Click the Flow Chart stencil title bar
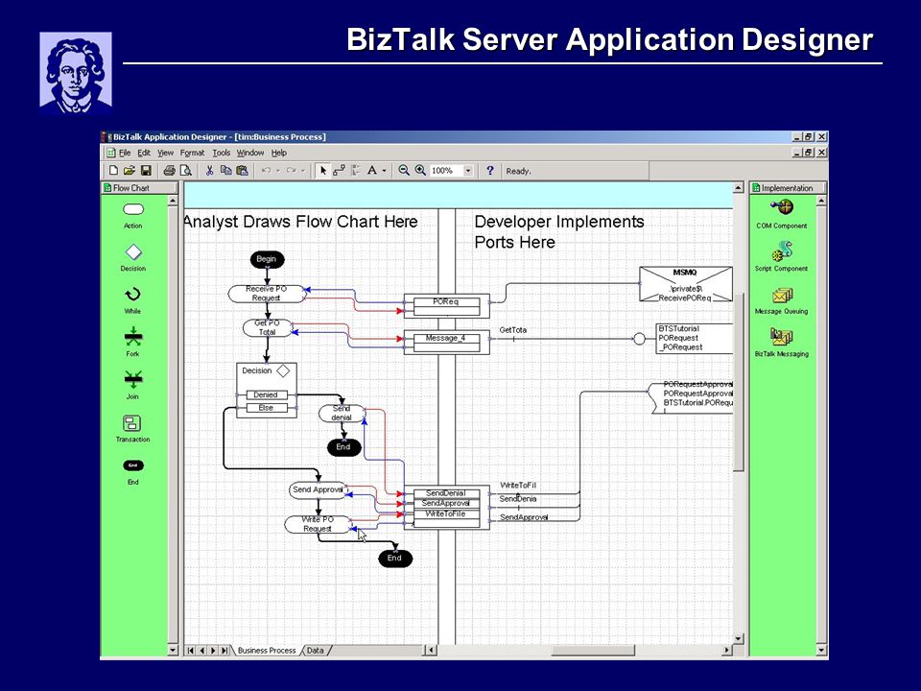The width and height of the screenshot is (921, 691). coord(140,188)
